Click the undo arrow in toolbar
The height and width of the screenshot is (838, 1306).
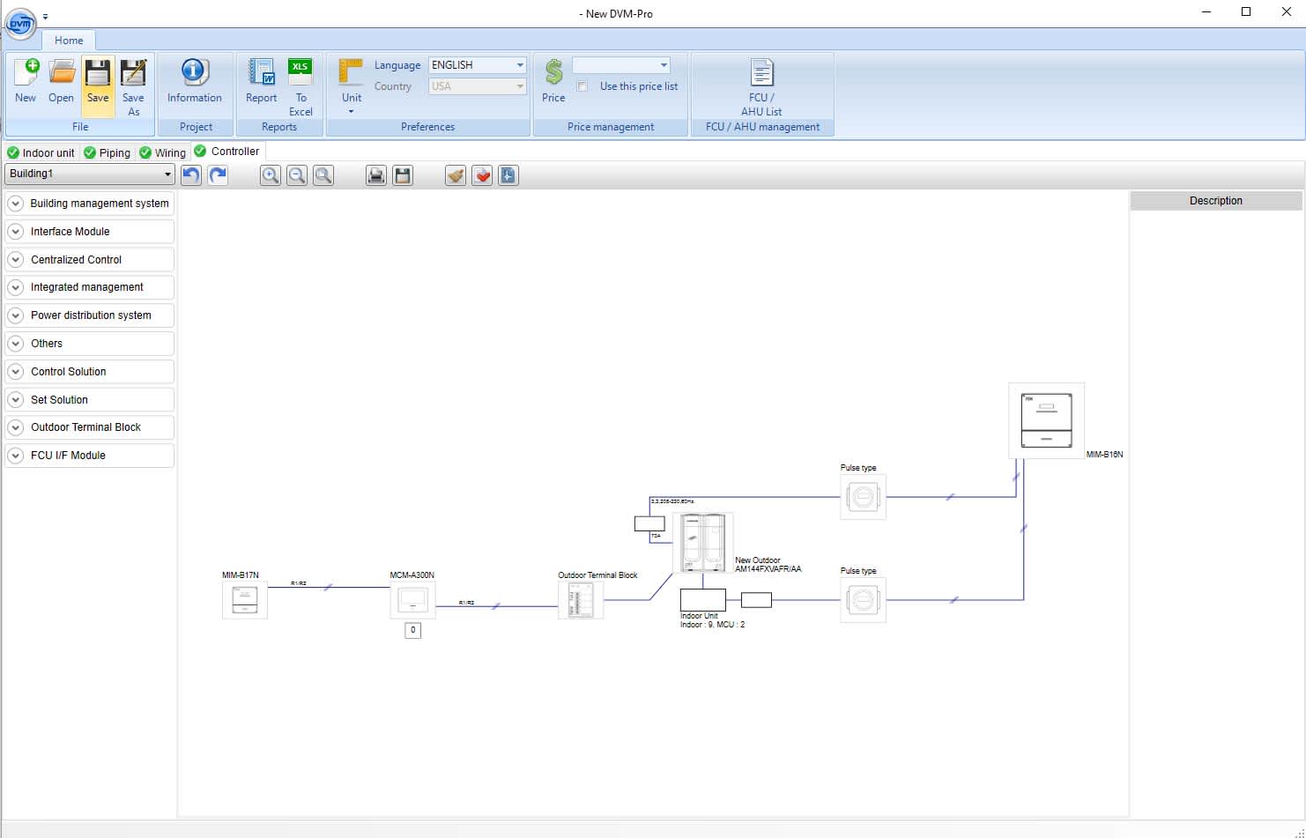coord(191,175)
